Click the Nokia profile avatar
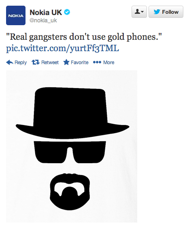Screen dimensions: 187x227 (16, 15)
